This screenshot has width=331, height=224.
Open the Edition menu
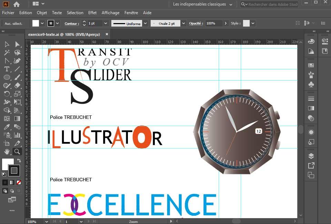pyautogui.click(x=26, y=13)
